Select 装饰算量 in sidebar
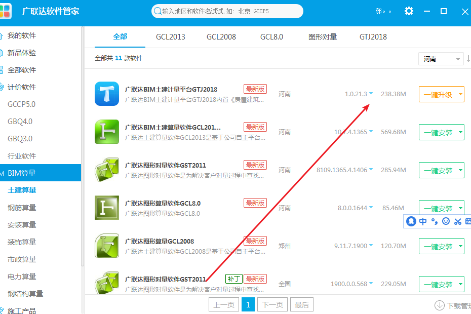The image size is (471, 314). pyautogui.click(x=22, y=242)
